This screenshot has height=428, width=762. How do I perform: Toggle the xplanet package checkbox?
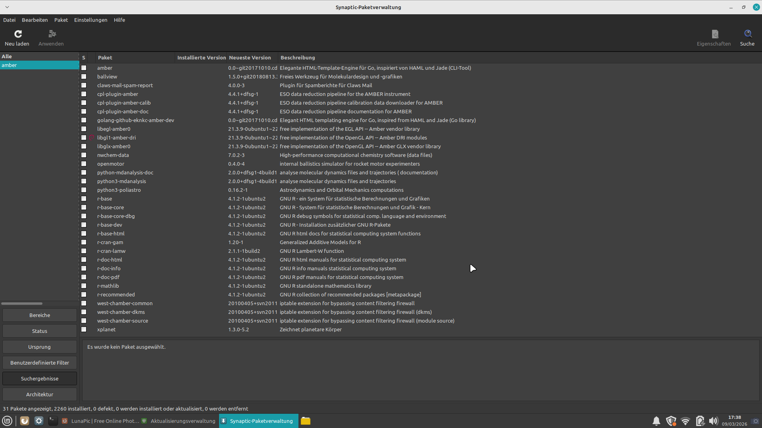point(84,330)
